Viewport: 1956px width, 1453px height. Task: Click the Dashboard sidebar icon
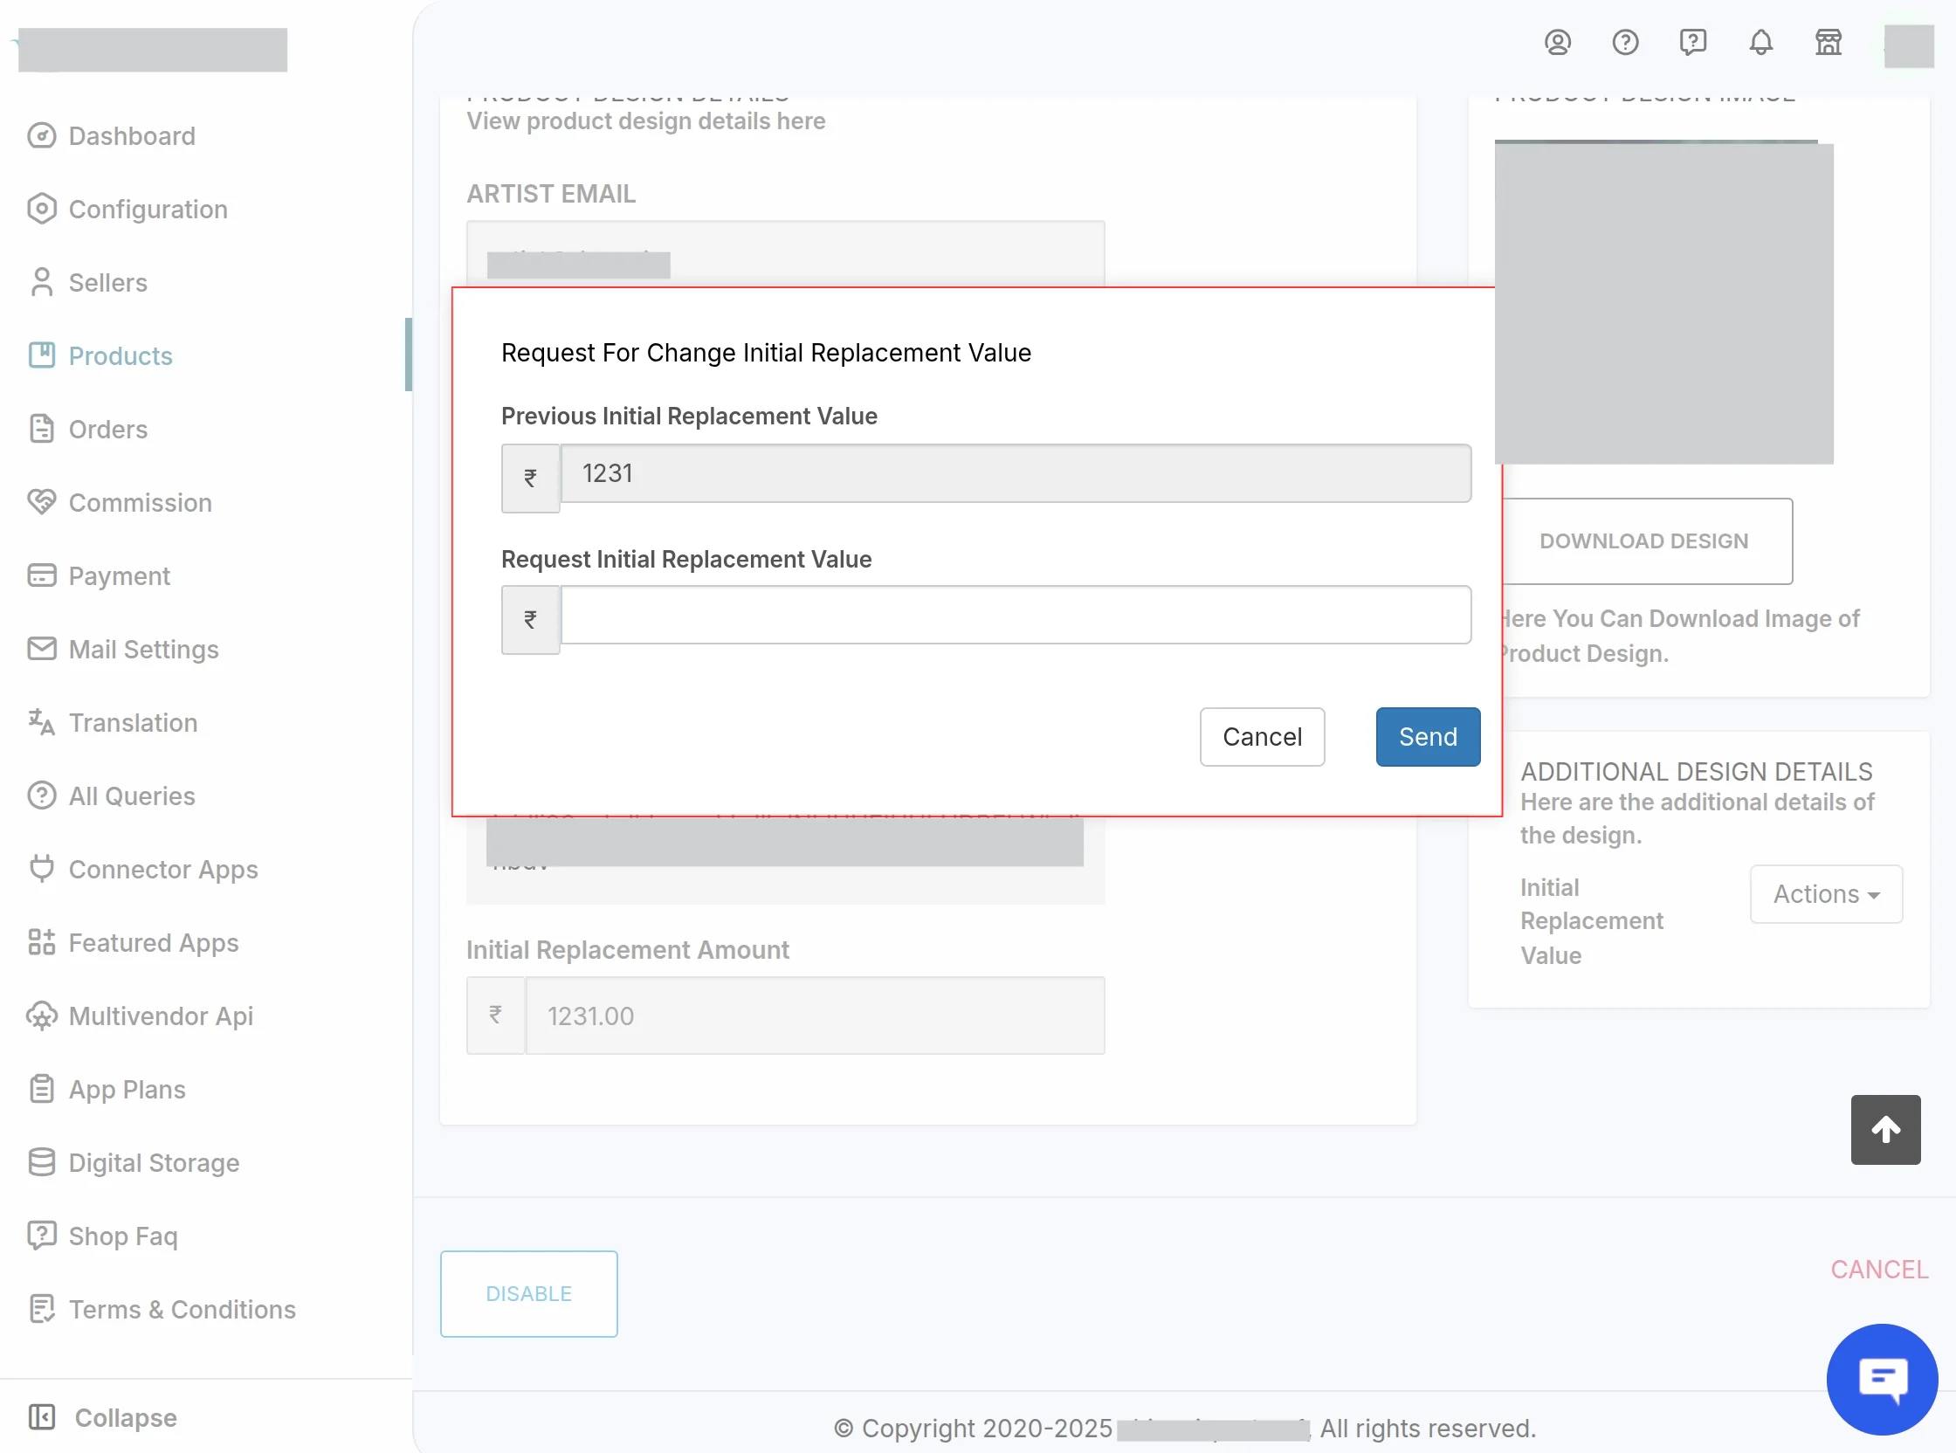(x=41, y=136)
